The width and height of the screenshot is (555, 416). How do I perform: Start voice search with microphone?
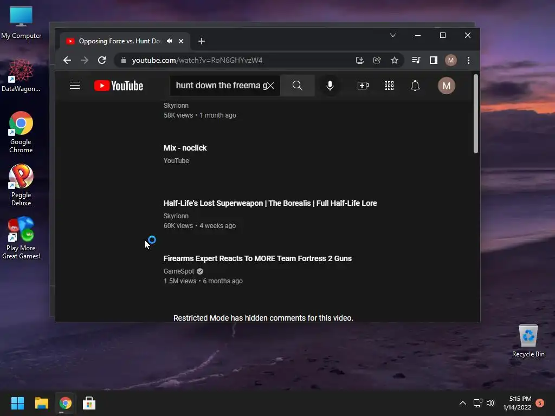(x=330, y=86)
